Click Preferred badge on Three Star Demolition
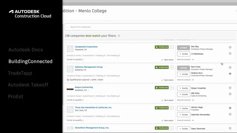The width and height of the screenshot is (237, 133). point(161,108)
